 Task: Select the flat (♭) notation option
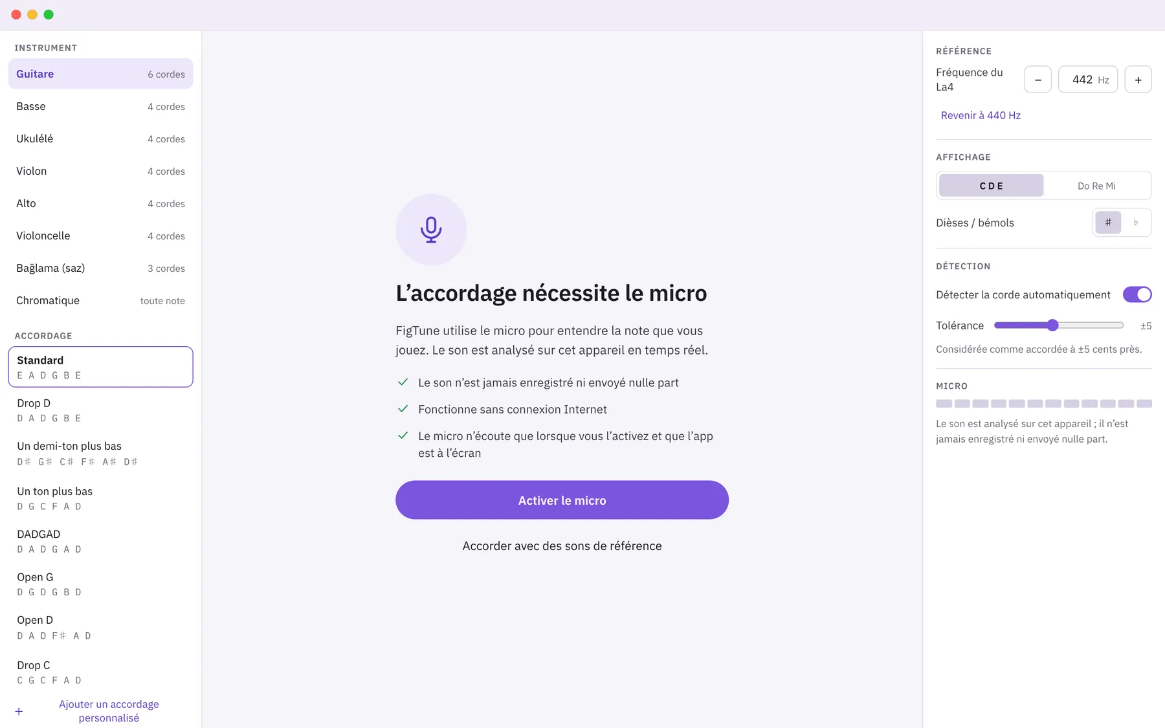(1136, 223)
